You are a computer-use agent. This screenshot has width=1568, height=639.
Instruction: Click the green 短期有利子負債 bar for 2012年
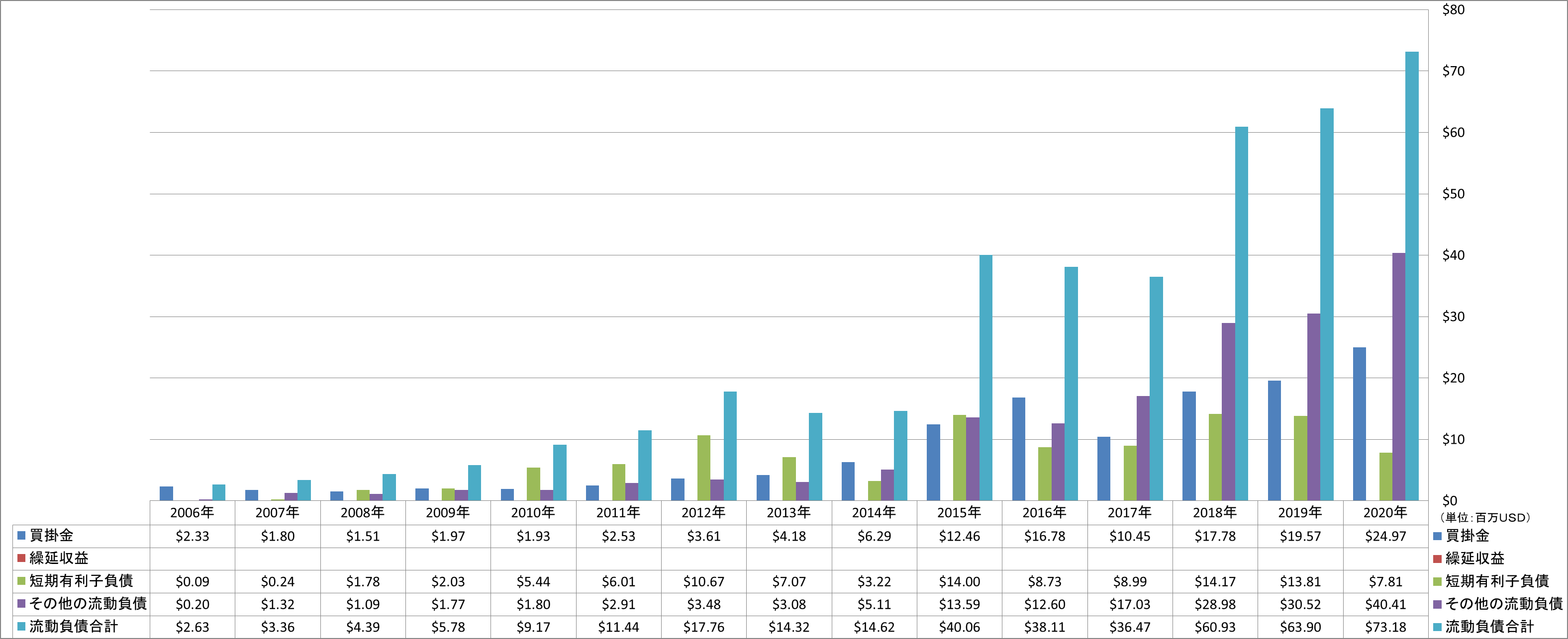pos(703,468)
